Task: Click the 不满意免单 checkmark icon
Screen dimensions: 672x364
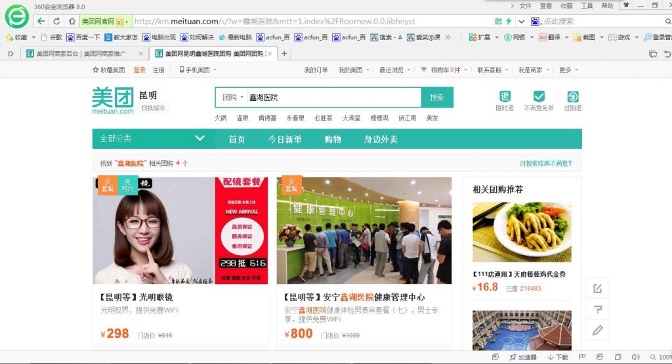Action: click(x=539, y=96)
